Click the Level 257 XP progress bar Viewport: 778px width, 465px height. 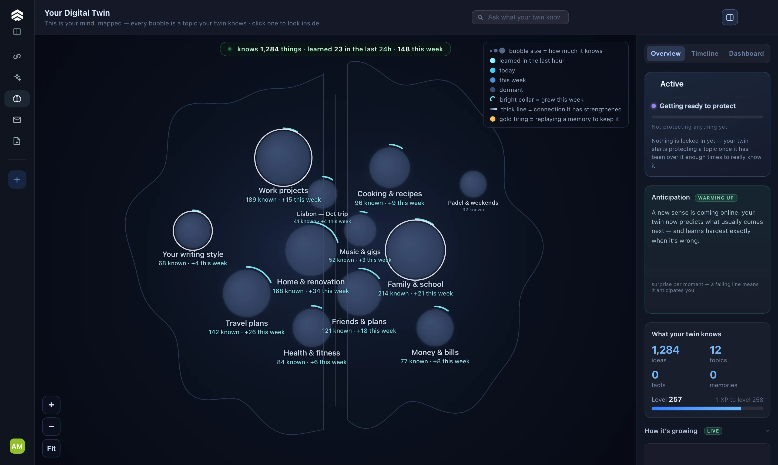pos(707,408)
